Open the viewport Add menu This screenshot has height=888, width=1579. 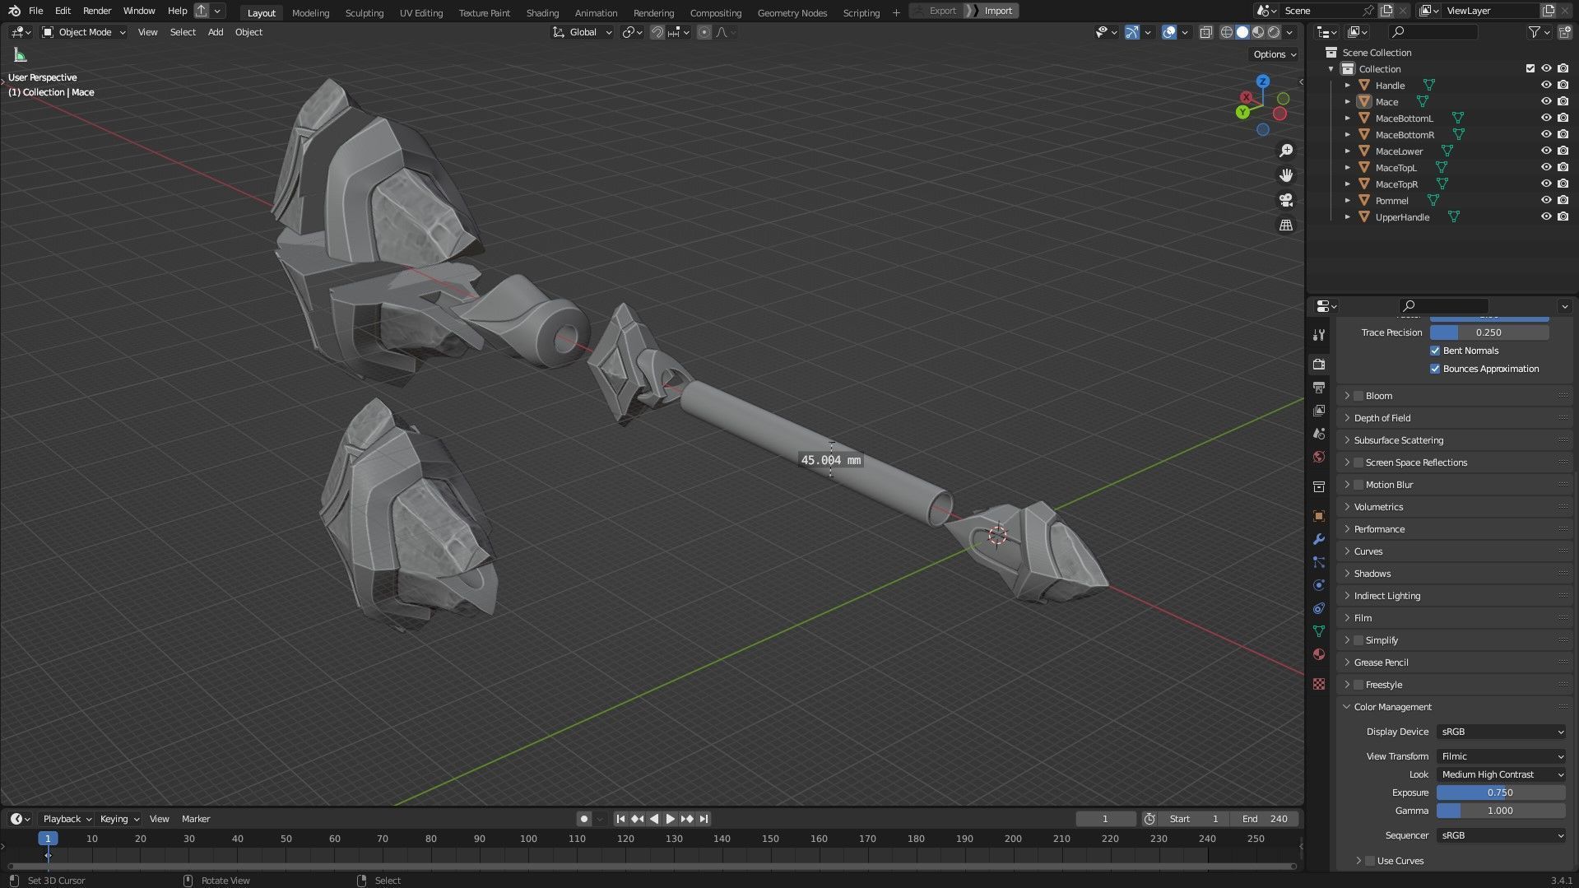pyautogui.click(x=216, y=32)
